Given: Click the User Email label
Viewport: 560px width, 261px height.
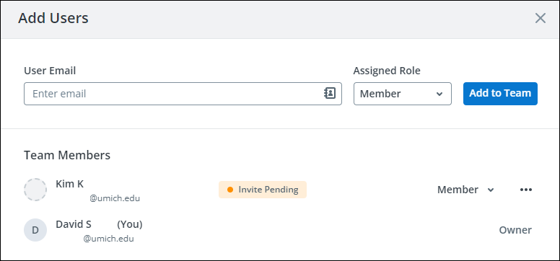Looking at the screenshot, I should point(50,71).
